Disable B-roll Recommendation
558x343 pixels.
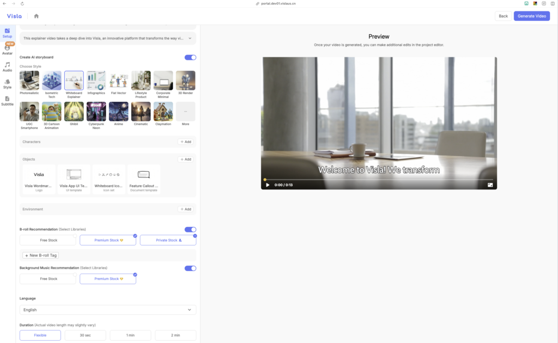tap(190, 229)
